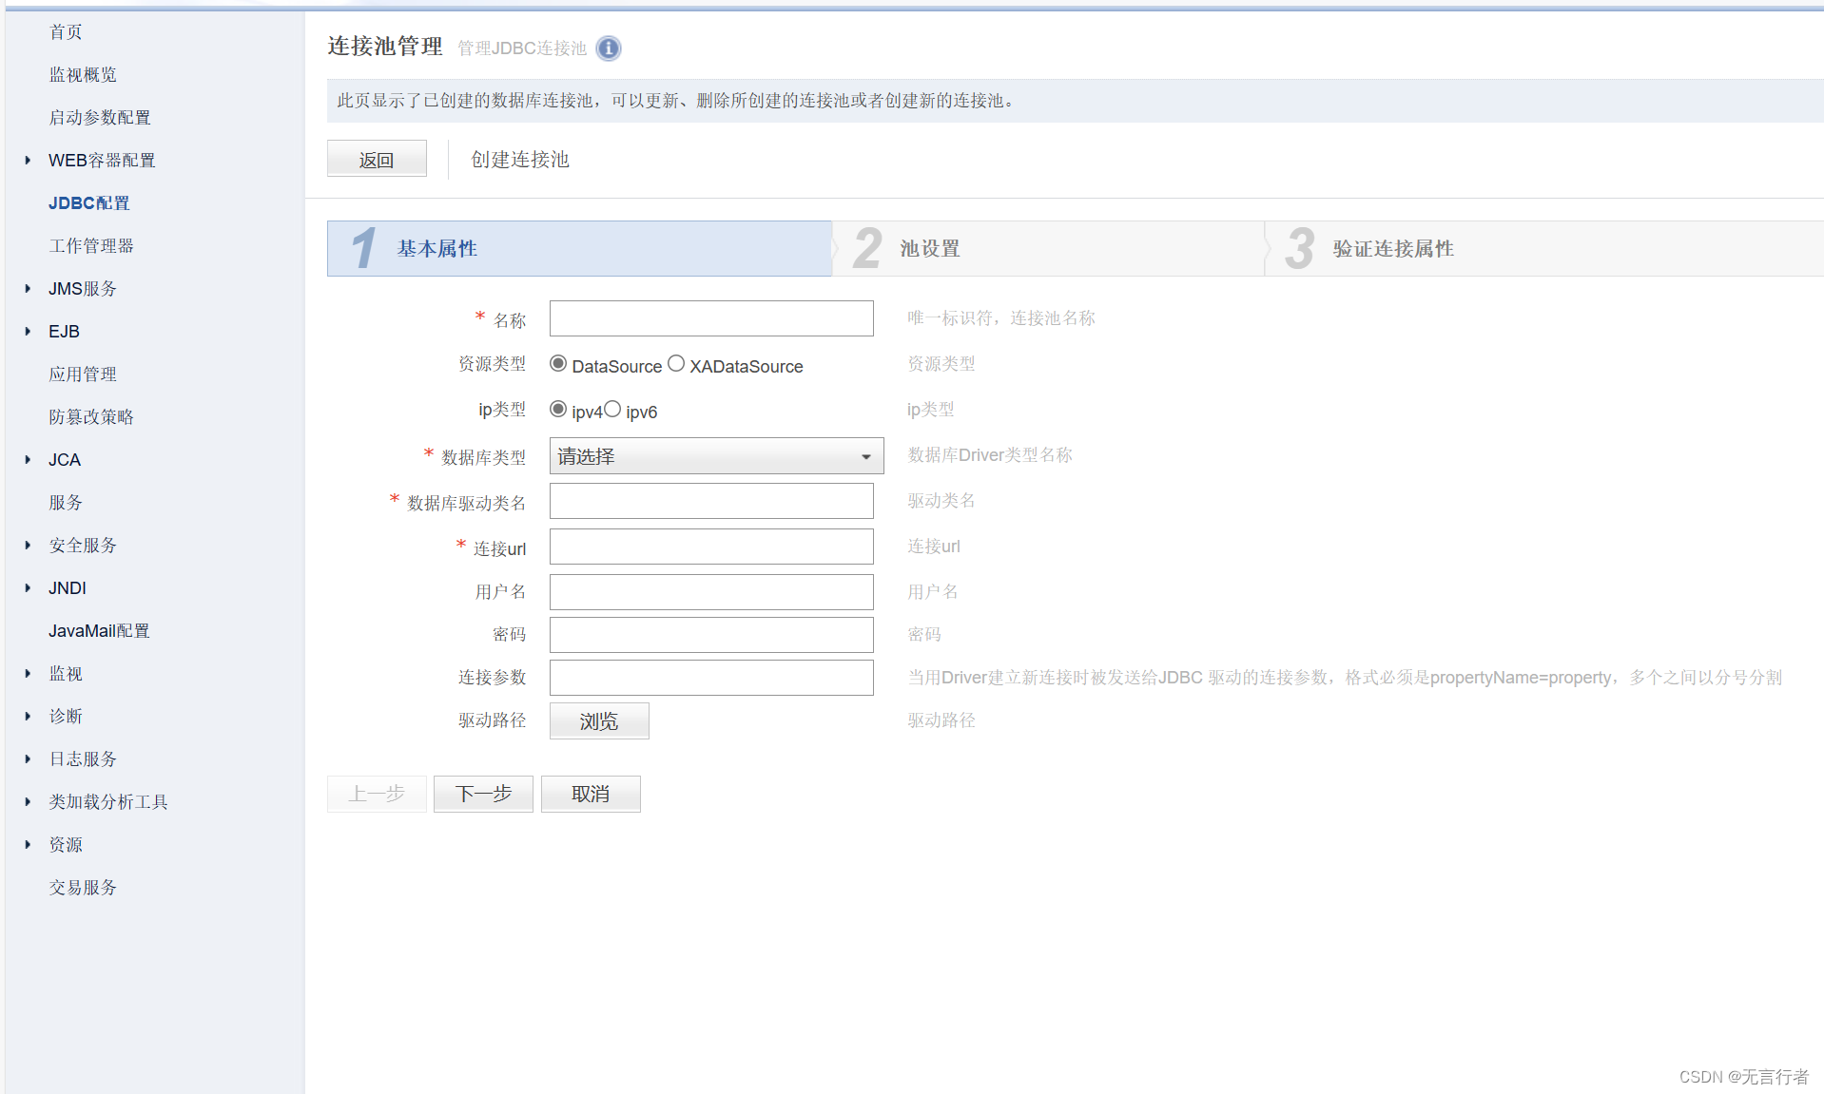
Task: Open the 数据库类型 dropdown
Action: (716, 456)
